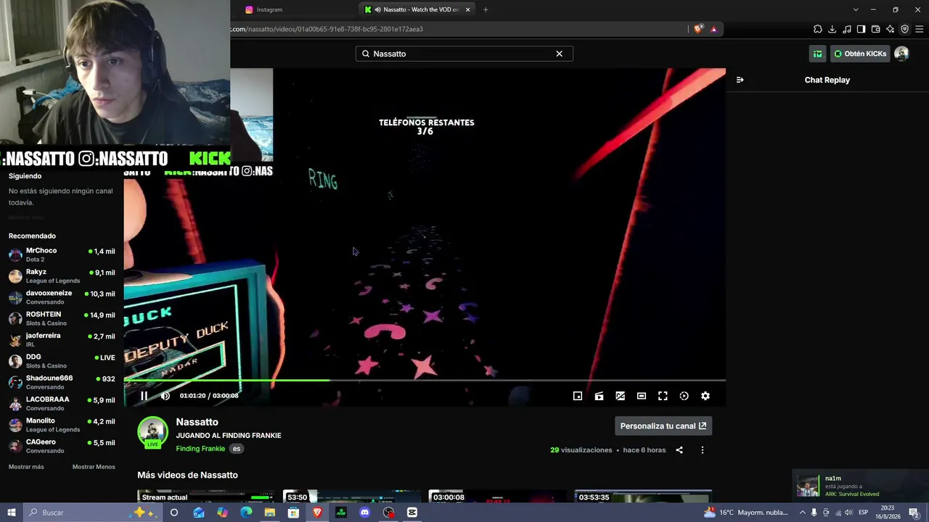Open the 03:53:35 video thumbnail
Screen dimensions: 929x522
coord(642,497)
